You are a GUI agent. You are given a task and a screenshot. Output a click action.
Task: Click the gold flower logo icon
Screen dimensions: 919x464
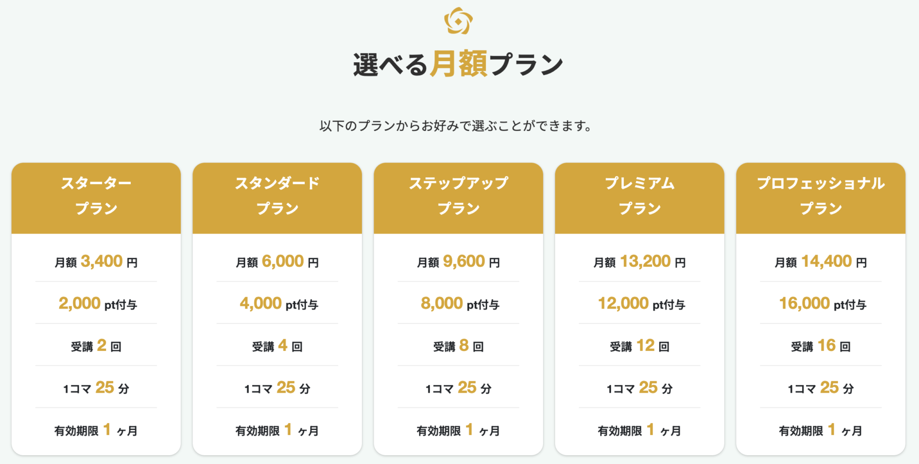[x=458, y=21]
